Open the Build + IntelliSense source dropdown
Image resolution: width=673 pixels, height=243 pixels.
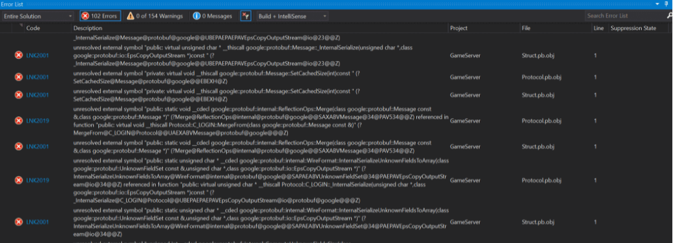[x=293, y=16]
